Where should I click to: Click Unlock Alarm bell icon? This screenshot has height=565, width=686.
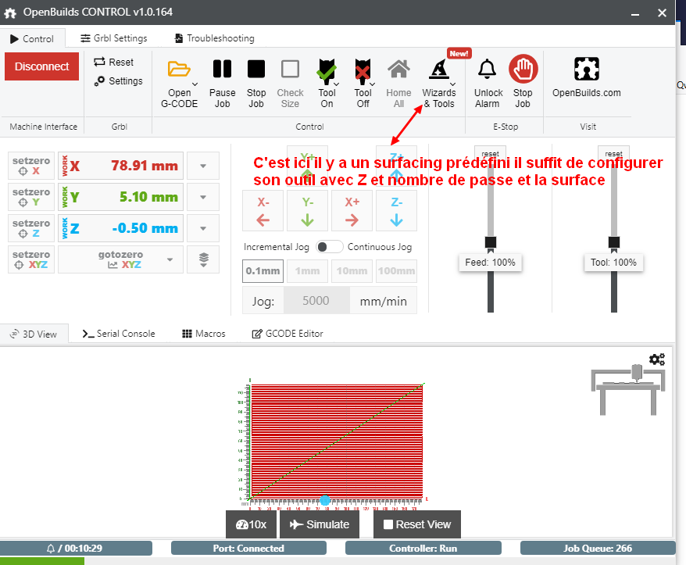[487, 69]
